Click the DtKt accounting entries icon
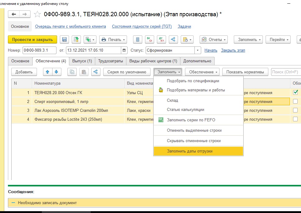 coord(161,39)
